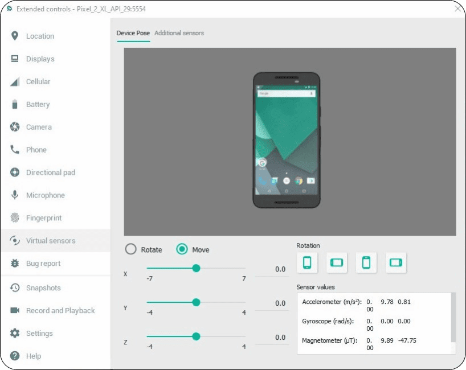Image resolution: width=466 pixels, height=370 pixels.
Task: Click the Gyroscope (rad/s) label
Action: [x=328, y=321]
